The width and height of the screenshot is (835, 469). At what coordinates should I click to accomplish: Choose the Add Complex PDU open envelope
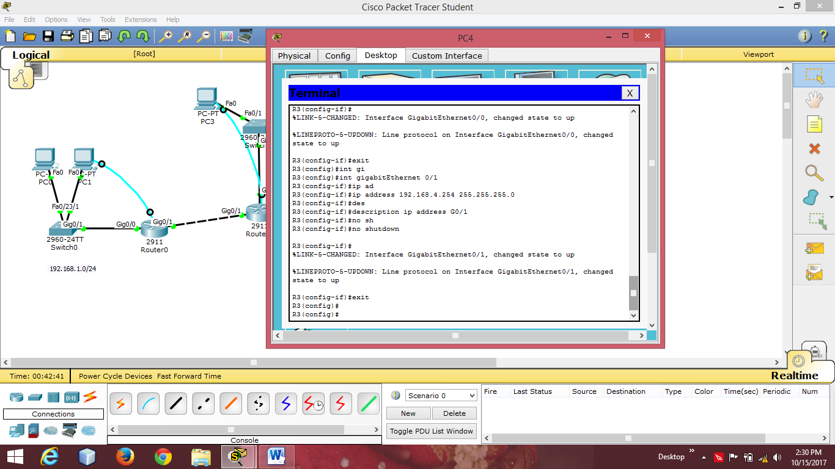pos(814,272)
